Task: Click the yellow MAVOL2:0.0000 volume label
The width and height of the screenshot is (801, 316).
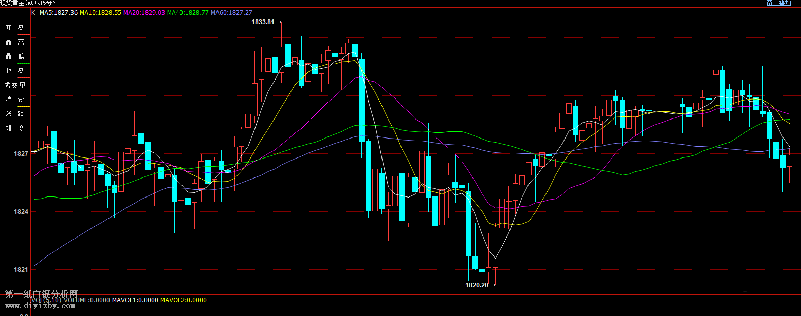Action: click(184, 300)
